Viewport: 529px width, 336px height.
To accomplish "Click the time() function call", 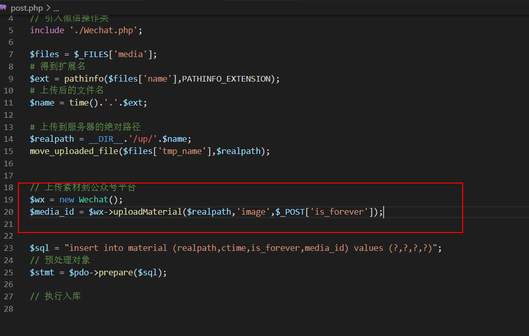I will click(x=84, y=102).
